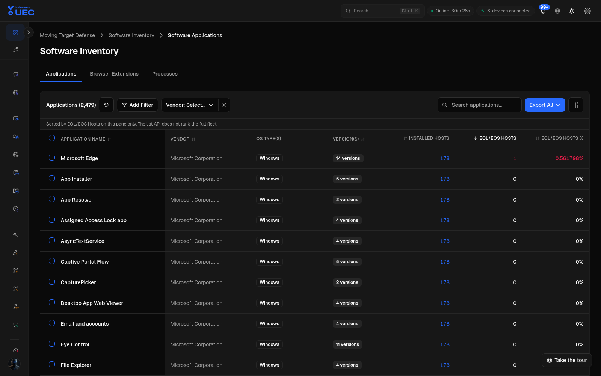This screenshot has height=376, width=601.
Task: Open the Vendor: Select dropdown
Action: (190, 105)
